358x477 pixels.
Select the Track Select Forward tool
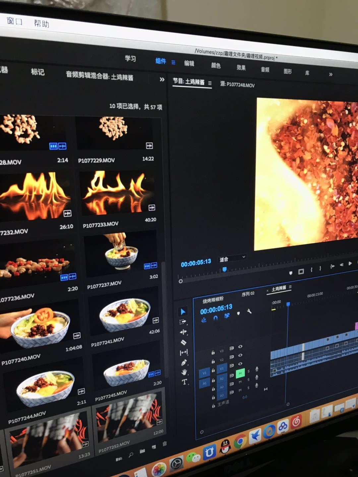(x=183, y=322)
